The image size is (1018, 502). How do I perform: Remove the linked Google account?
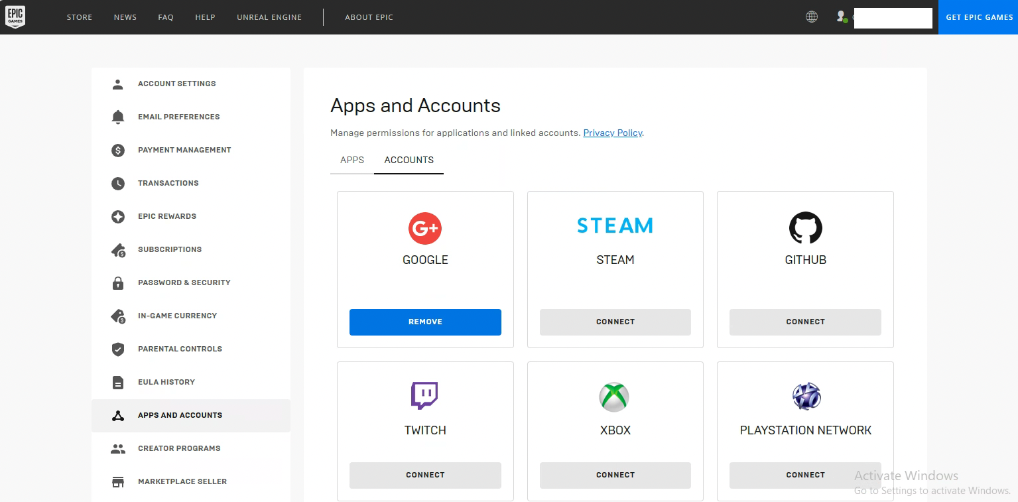coord(425,322)
